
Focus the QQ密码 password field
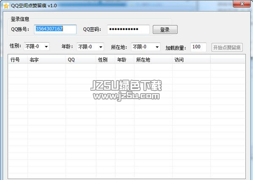128,30
